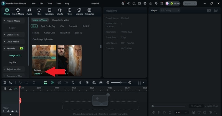Open the Stickers tab
The image size is (222, 116).
(79, 12)
